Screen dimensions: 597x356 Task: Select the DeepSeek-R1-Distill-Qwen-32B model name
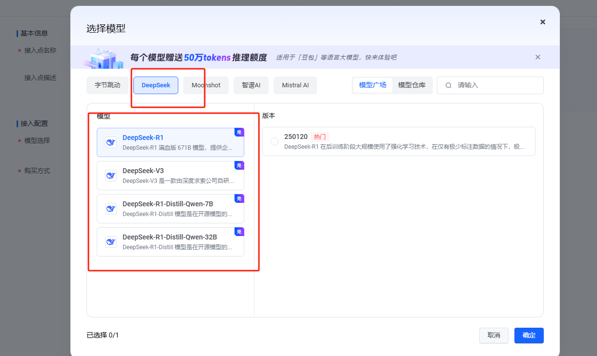[170, 237]
